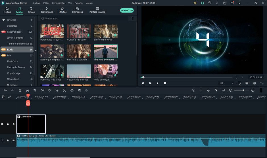Open the audio mixer icon
267x158 pixels.
(216, 90)
